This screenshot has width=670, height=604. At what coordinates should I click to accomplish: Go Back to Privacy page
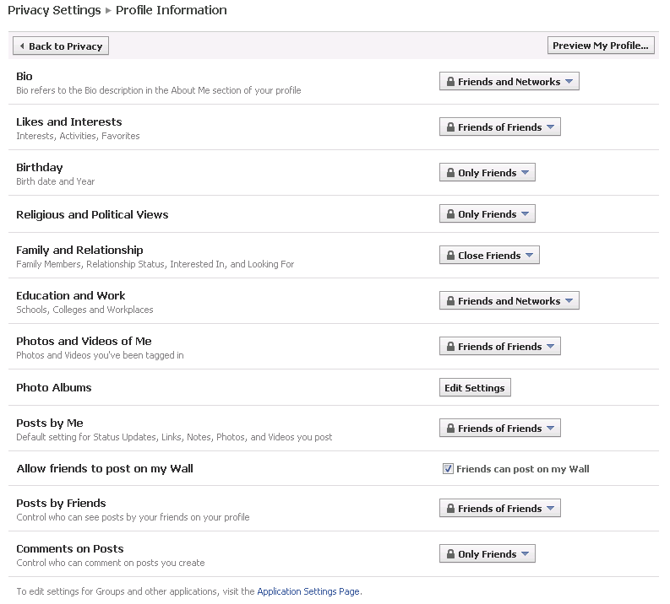click(x=61, y=46)
